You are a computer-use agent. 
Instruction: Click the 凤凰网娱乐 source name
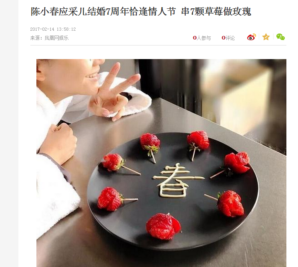click(56, 38)
